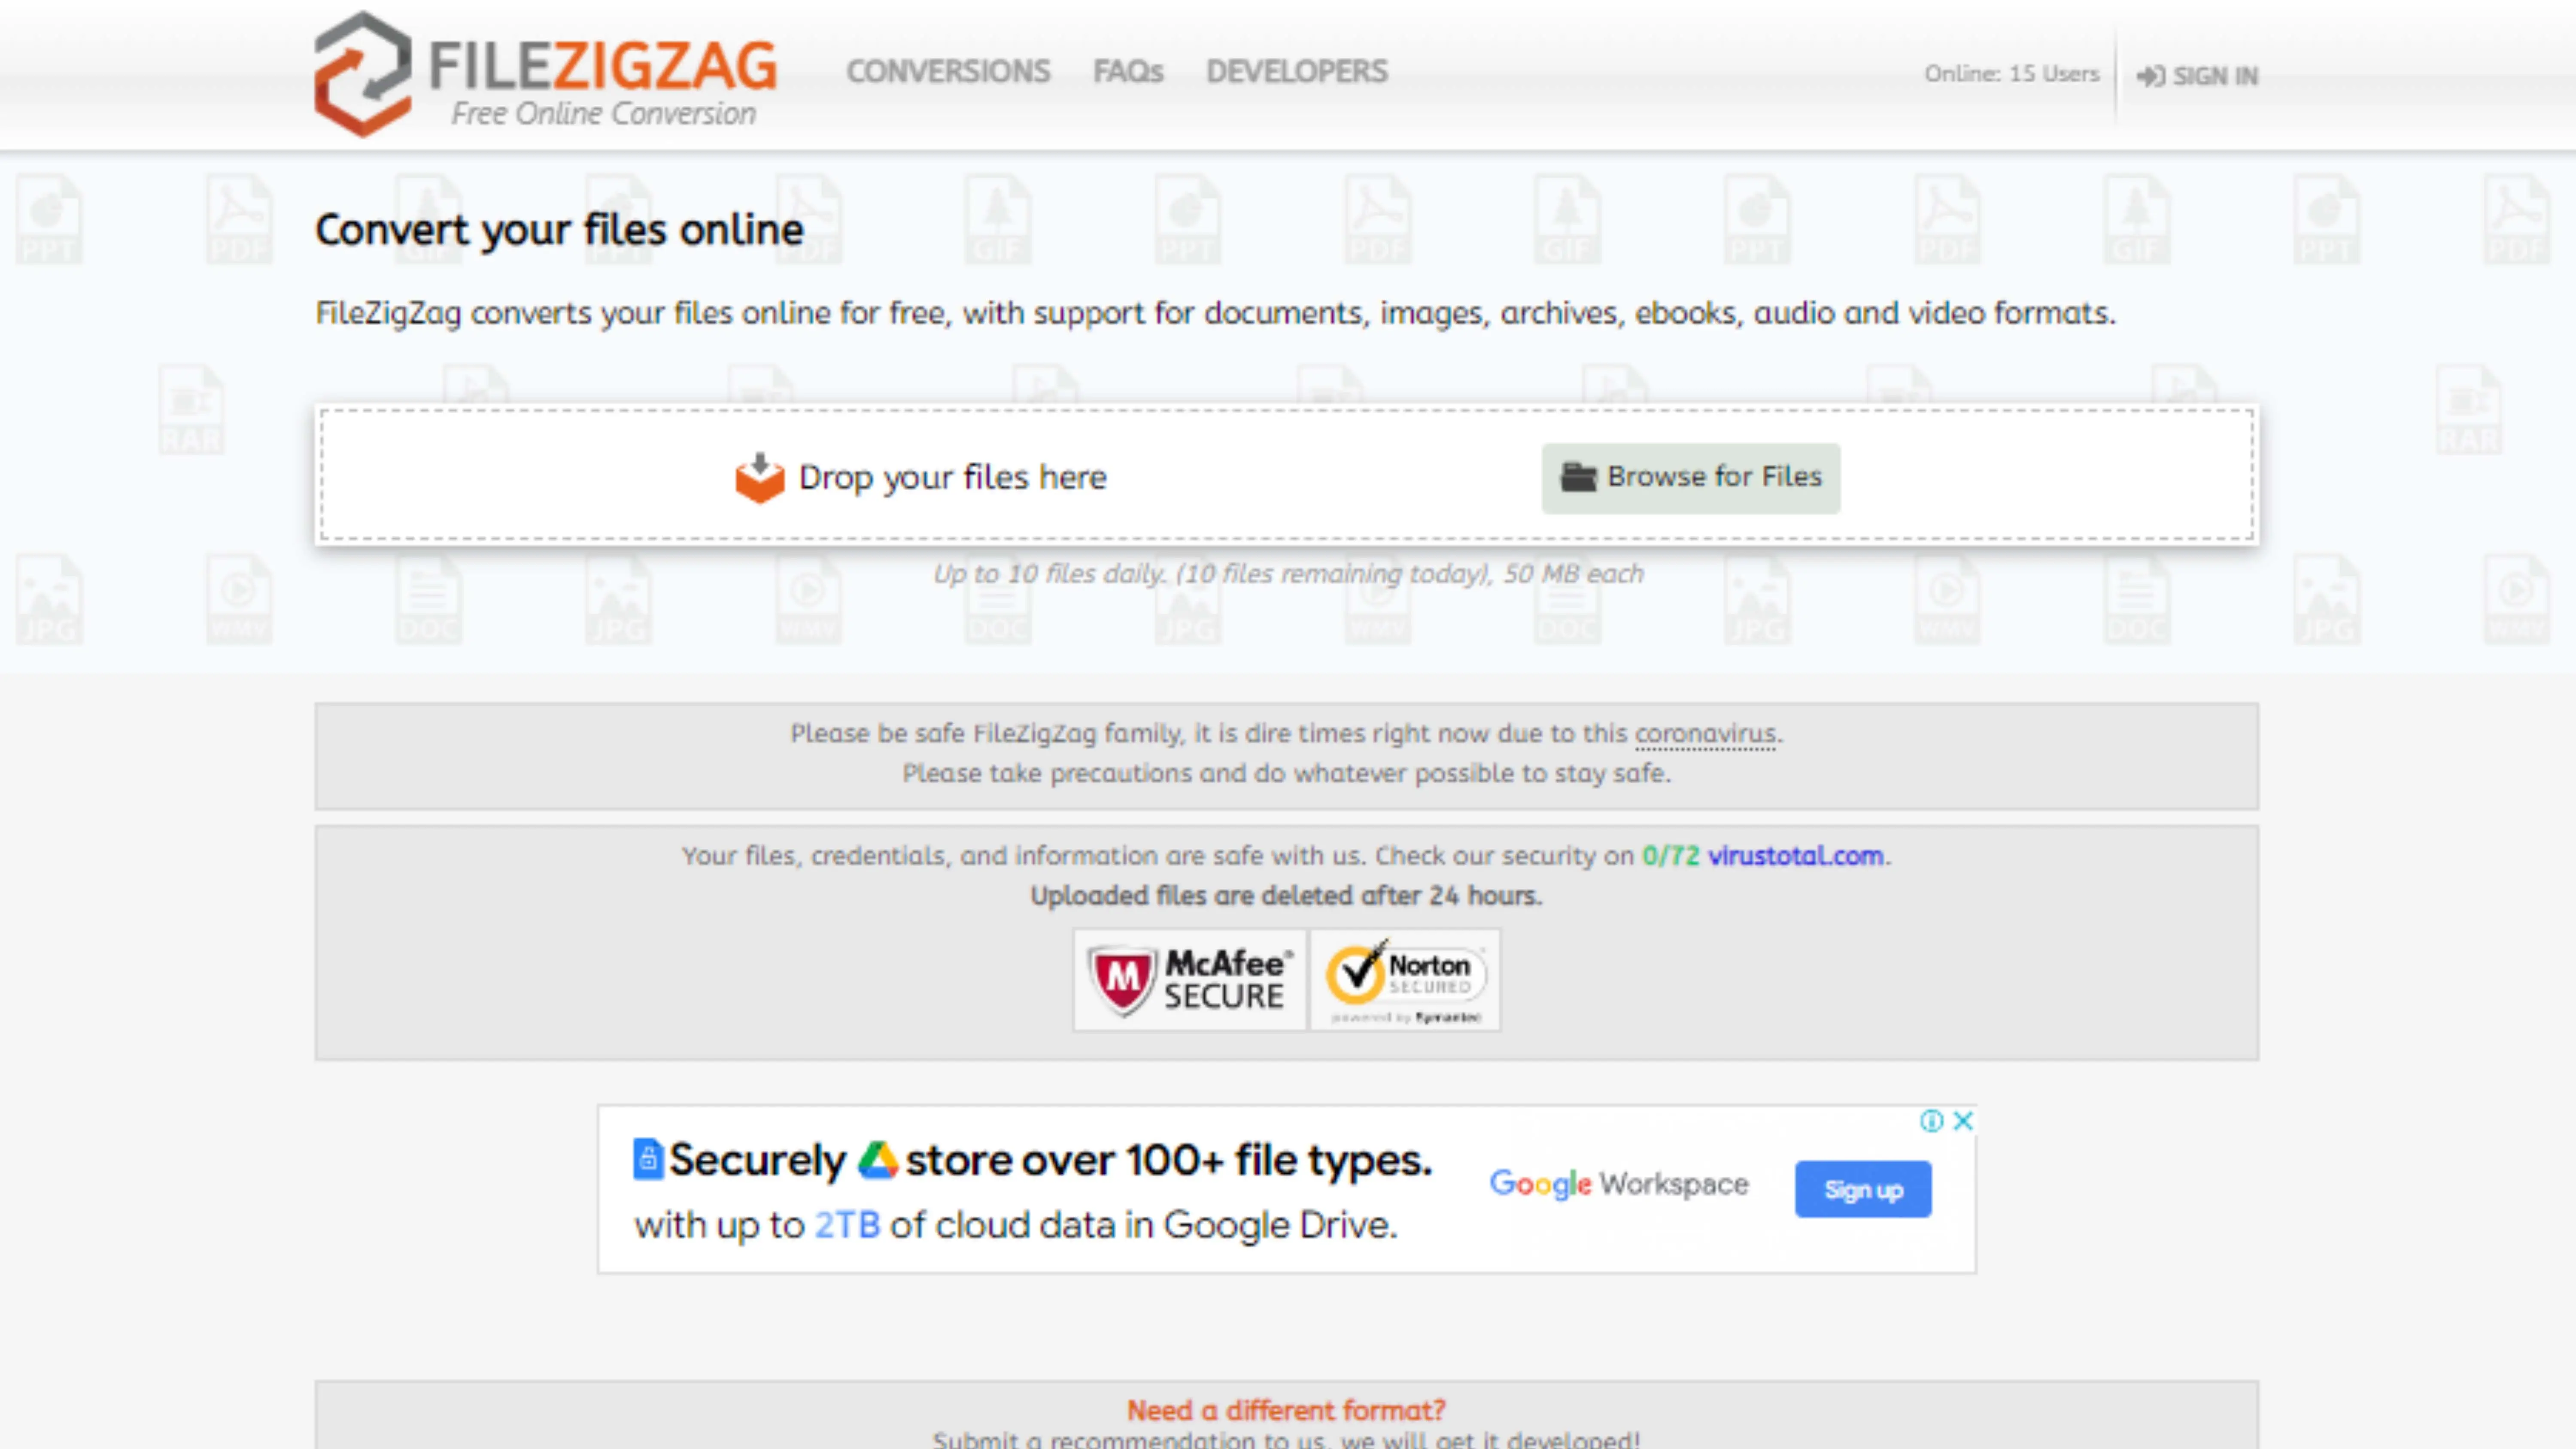The image size is (2576, 1449).
Task: Click the Need a different format link
Action: (x=1286, y=1410)
